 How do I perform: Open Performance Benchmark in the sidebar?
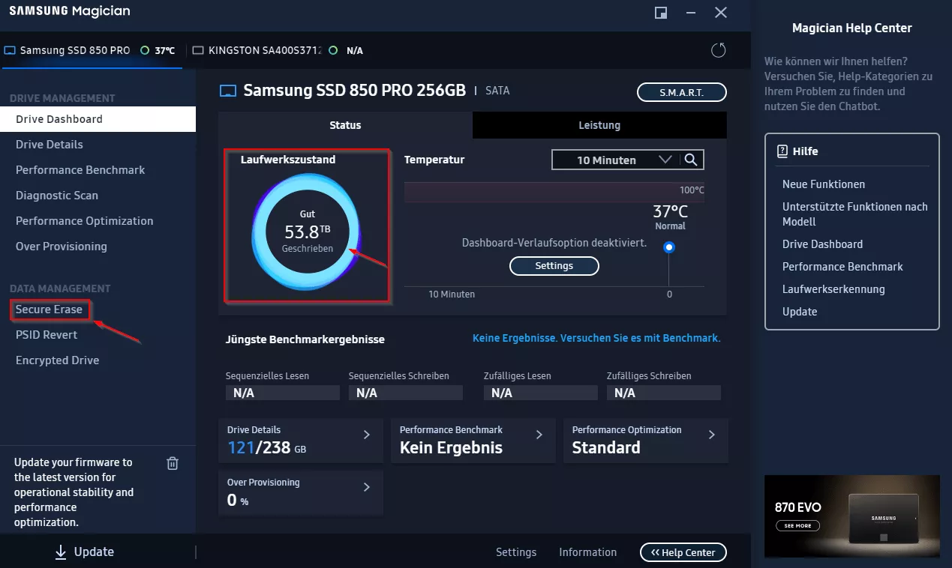tap(98, 170)
